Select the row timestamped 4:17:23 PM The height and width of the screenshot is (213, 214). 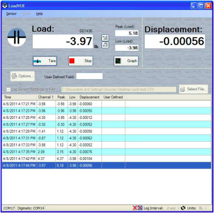point(106,111)
